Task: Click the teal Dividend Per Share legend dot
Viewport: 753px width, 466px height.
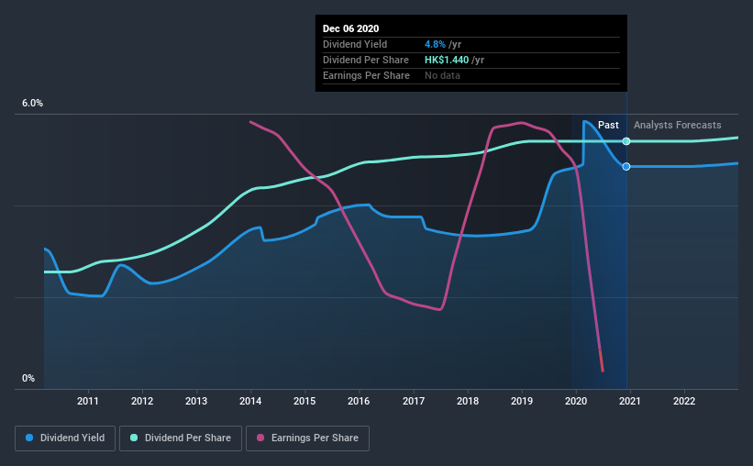Action: (x=134, y=438)
